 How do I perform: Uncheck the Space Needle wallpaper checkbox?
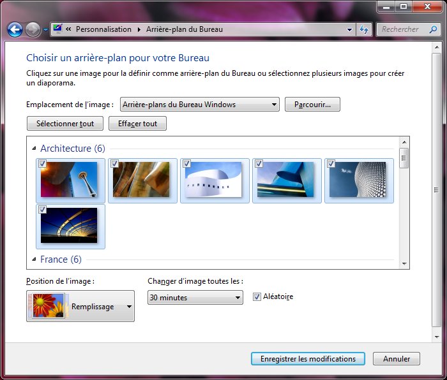pos(43,163)
